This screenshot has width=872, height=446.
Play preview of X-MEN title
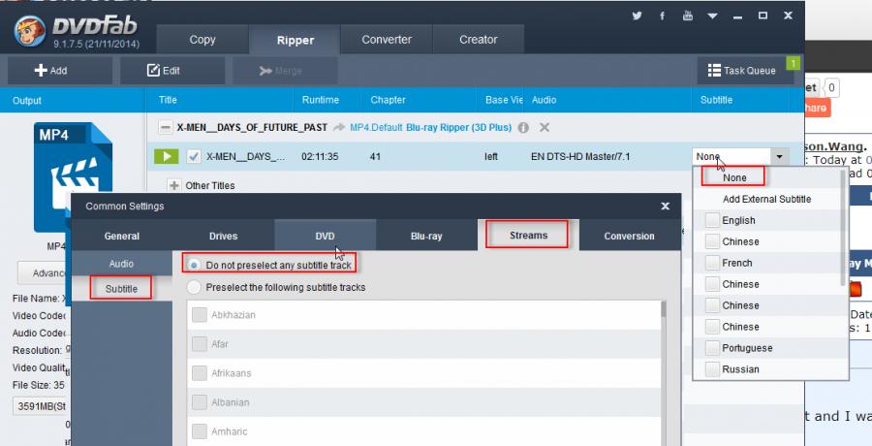(x=167, y=156)
